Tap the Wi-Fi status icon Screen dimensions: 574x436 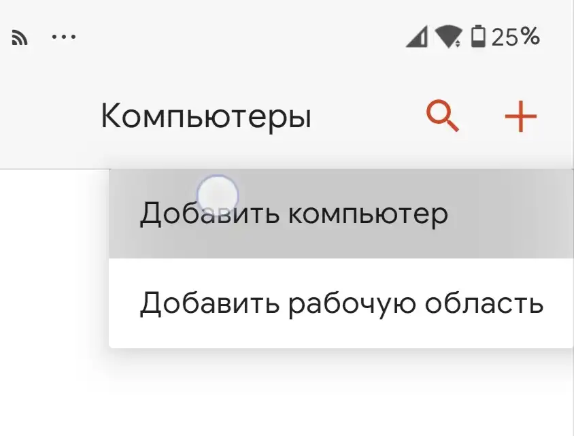(448, 37)
